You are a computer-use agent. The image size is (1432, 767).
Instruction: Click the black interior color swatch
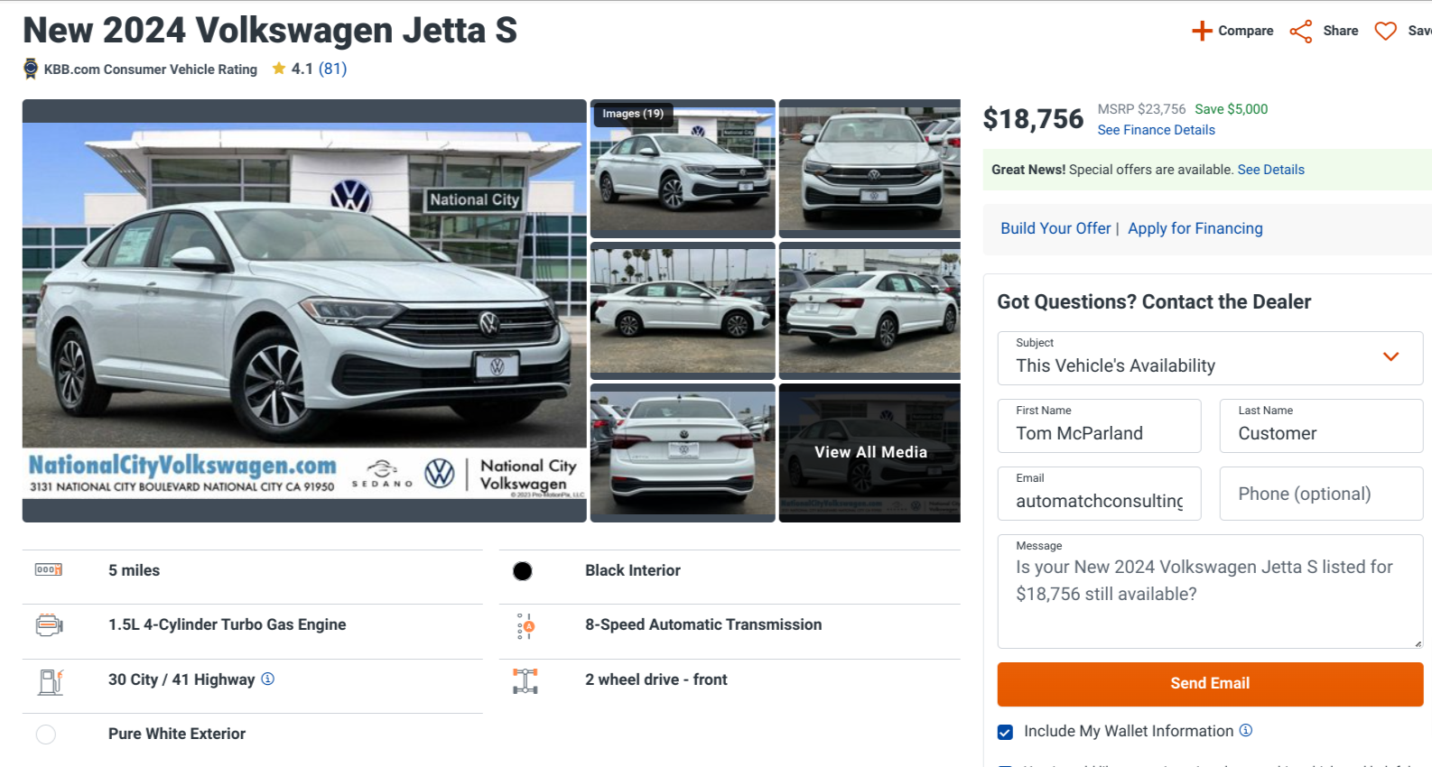(x=523, y=571)
